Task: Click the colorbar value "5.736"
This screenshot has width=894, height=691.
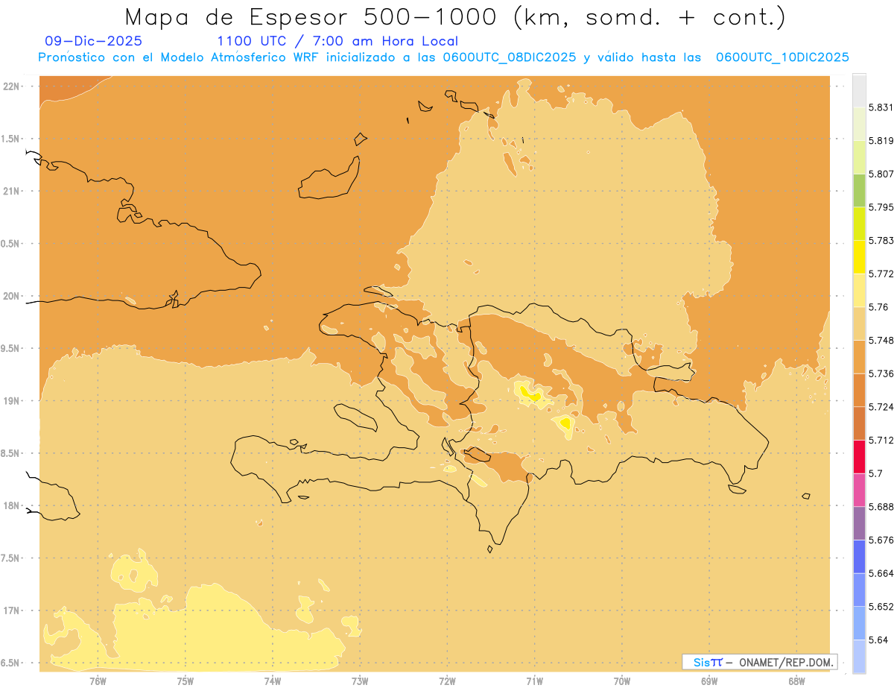Action: (x=881, y=373)
